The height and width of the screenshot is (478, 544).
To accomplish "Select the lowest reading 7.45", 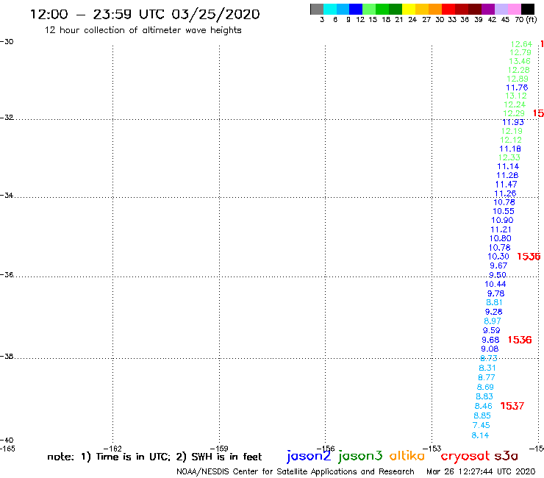I will (481, 425).
